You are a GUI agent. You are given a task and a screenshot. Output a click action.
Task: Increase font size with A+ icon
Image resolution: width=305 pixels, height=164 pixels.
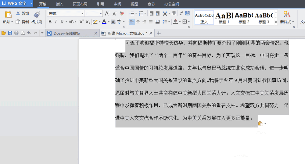[107, 13]
